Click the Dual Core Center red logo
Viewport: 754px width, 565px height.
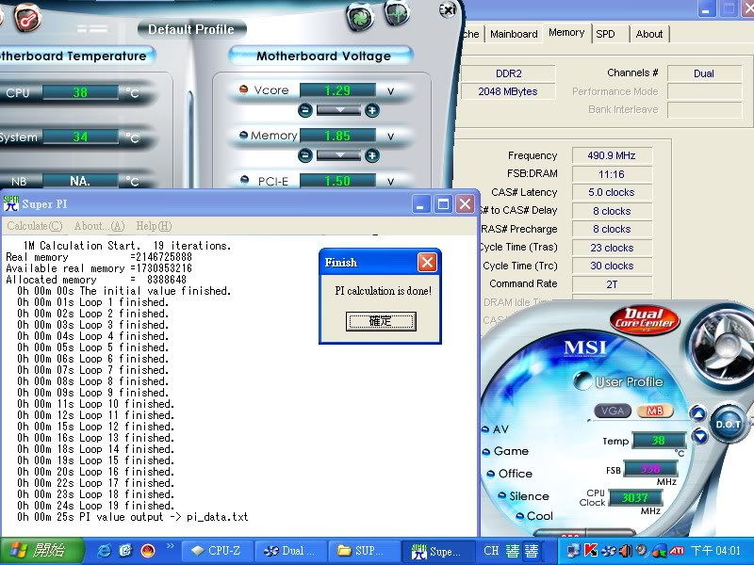tap(645, 319)
